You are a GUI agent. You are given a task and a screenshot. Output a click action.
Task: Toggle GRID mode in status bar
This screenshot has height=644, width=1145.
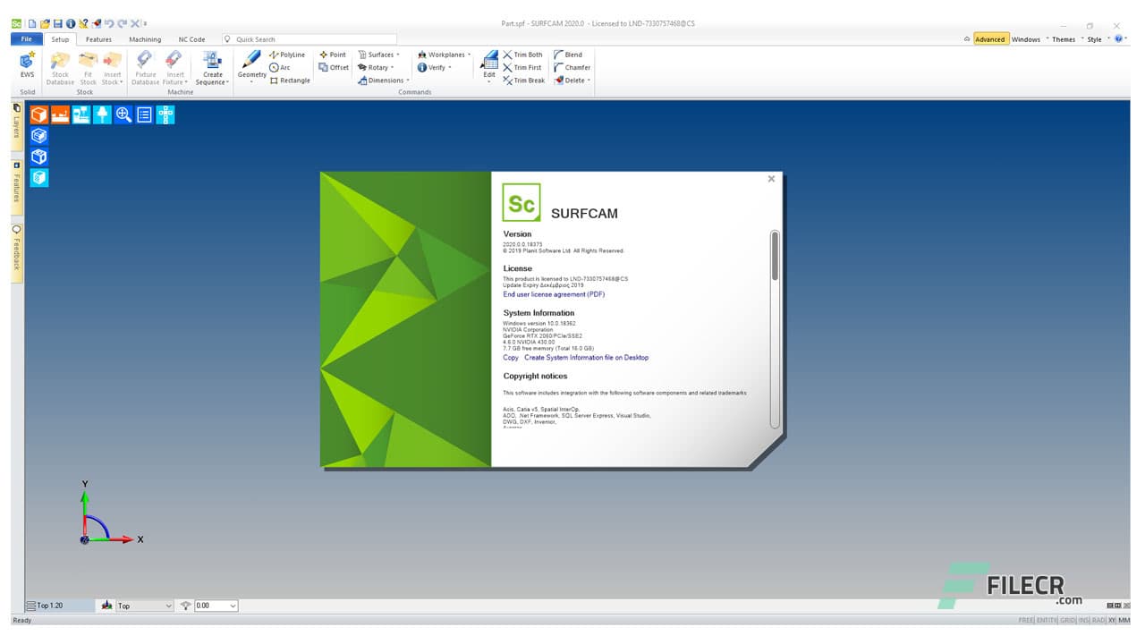click(1068, 620)
